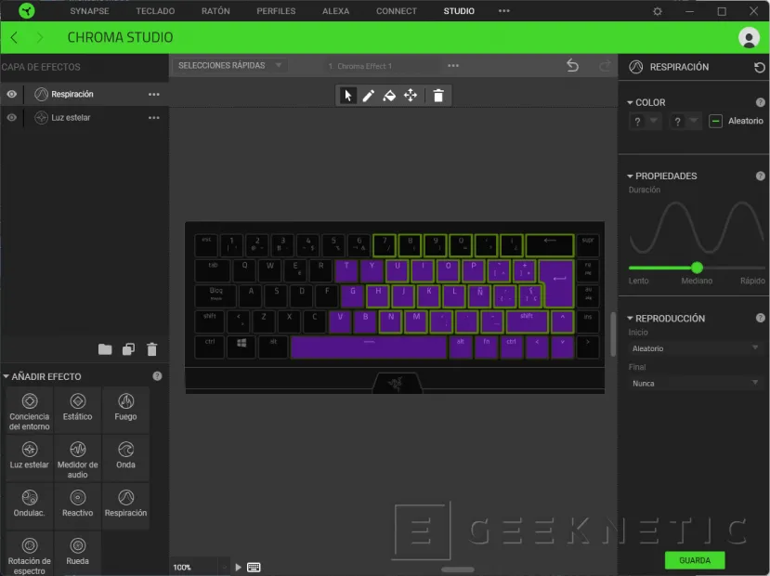
Task: Add the Rotación de espectro effect
Action: tap(30, 555)
